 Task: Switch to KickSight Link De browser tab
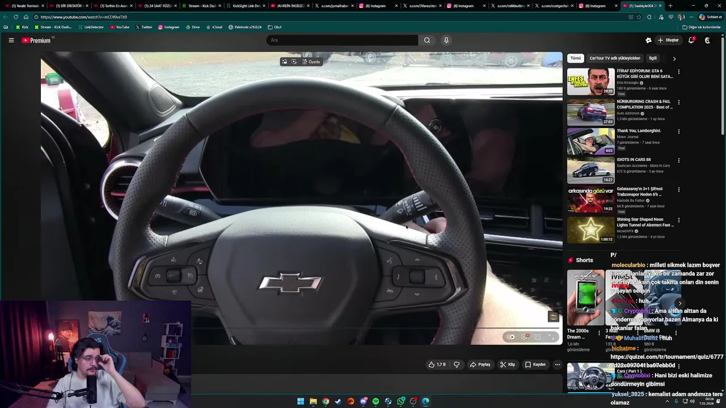click(245, 6)
